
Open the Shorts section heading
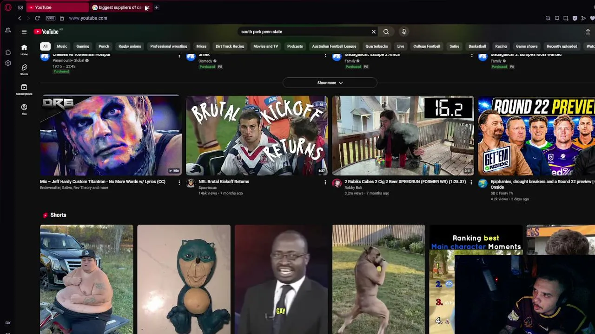click(x=58, y=215)
